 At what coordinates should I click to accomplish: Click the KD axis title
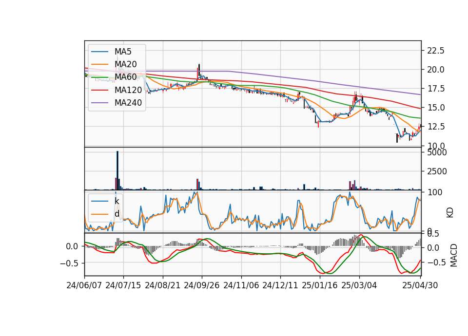pyautogui.click(x=450, y=212)
